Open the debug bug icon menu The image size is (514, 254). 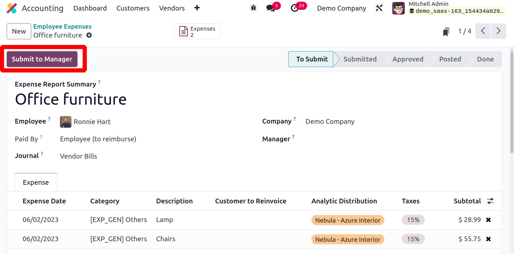[x=253, y=8]
